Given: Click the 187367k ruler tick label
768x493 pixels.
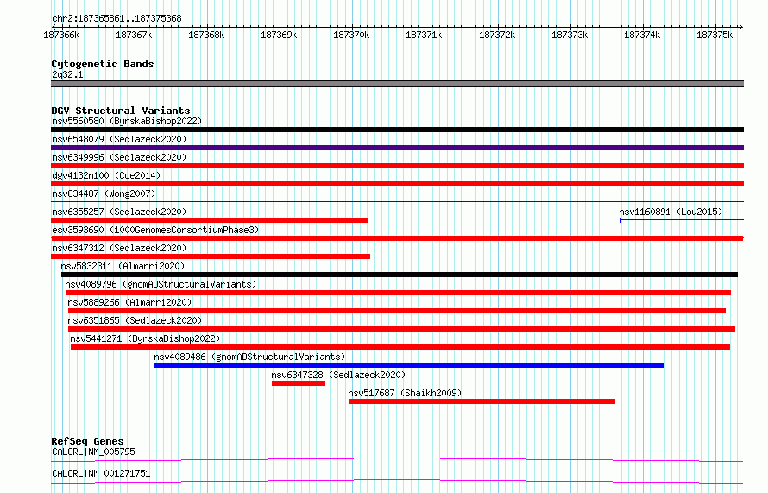Looking at the screenshot, I should click(134, 35).
